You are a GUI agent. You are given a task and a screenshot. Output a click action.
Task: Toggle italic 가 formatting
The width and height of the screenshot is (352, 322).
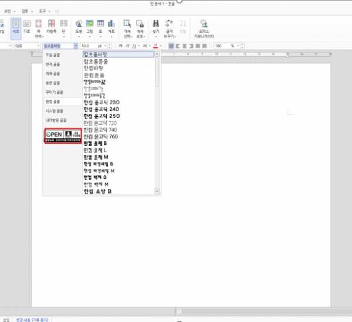pyautogui.click(x=127, y=46)
